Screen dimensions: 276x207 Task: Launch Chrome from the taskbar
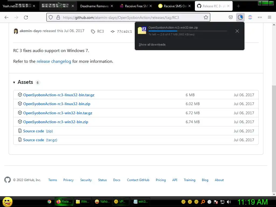49,202
